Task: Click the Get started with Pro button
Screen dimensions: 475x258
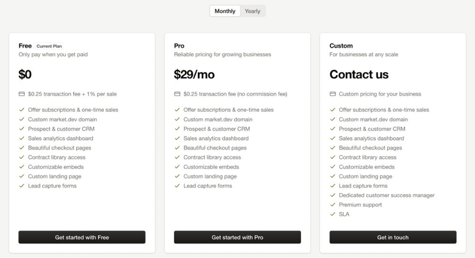Action: click(237, 237)
